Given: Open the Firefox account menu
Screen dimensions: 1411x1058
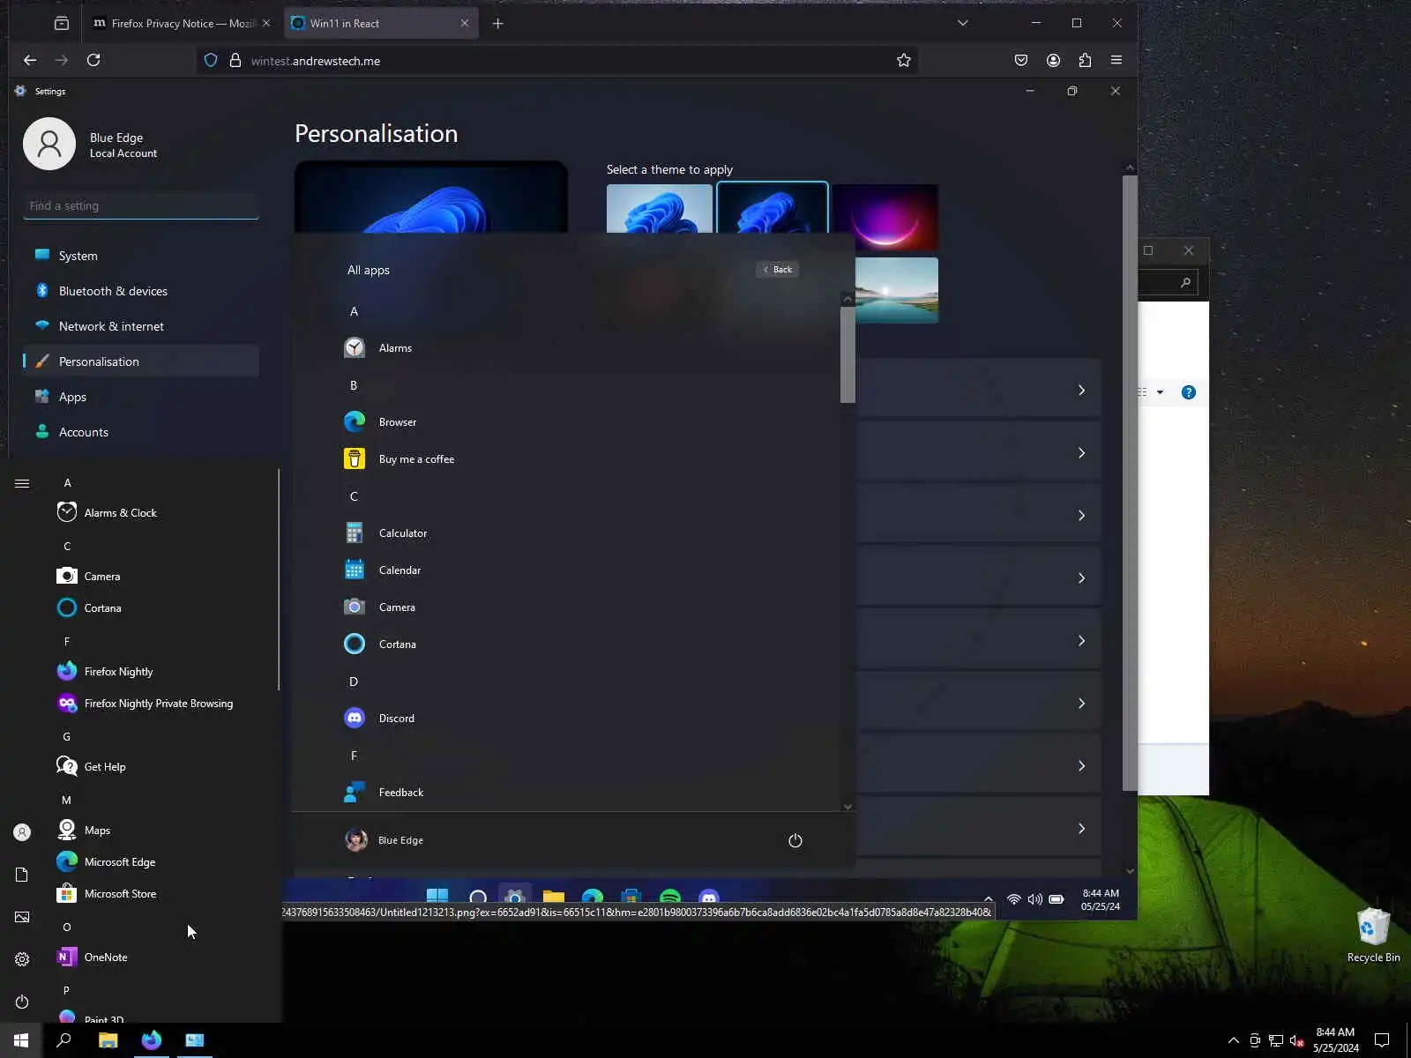Looking at the screenshot, I should 1053,60.
